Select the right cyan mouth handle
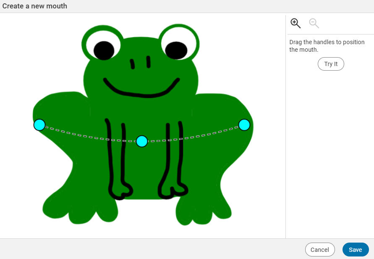 244,125
